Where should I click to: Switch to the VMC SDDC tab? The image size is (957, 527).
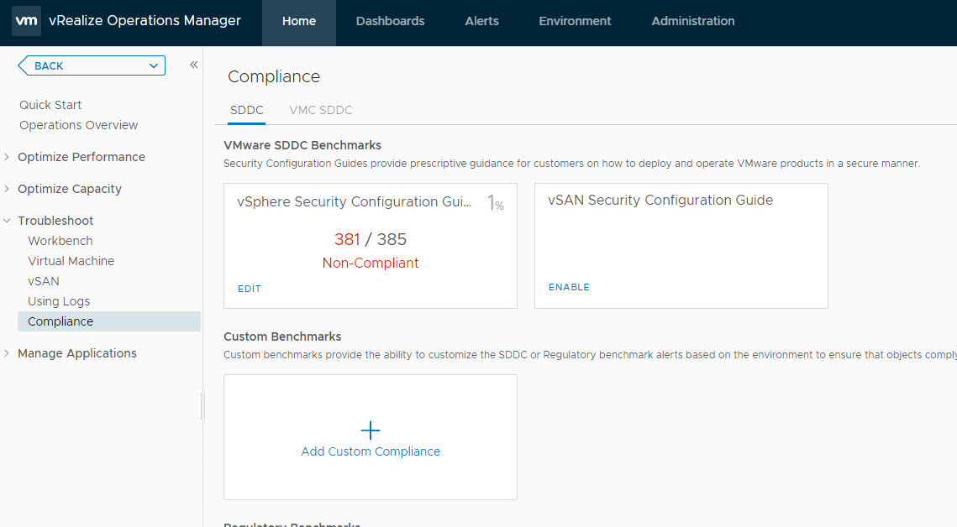[x=320, y=110]
